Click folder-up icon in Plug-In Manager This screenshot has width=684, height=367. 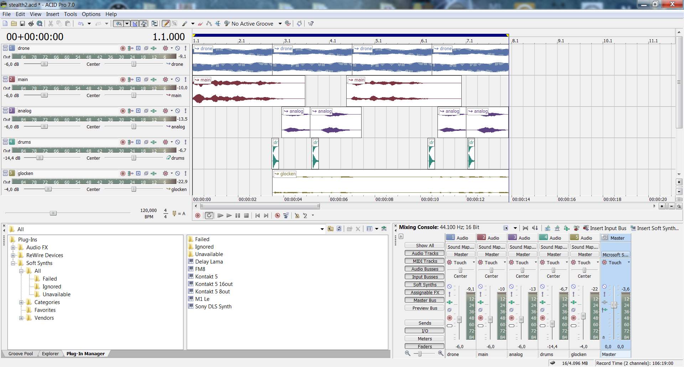pos(330,229)
